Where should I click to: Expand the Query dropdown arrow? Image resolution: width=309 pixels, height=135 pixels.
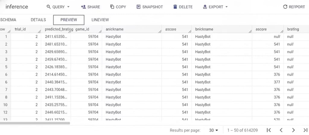tap(68, 7)
